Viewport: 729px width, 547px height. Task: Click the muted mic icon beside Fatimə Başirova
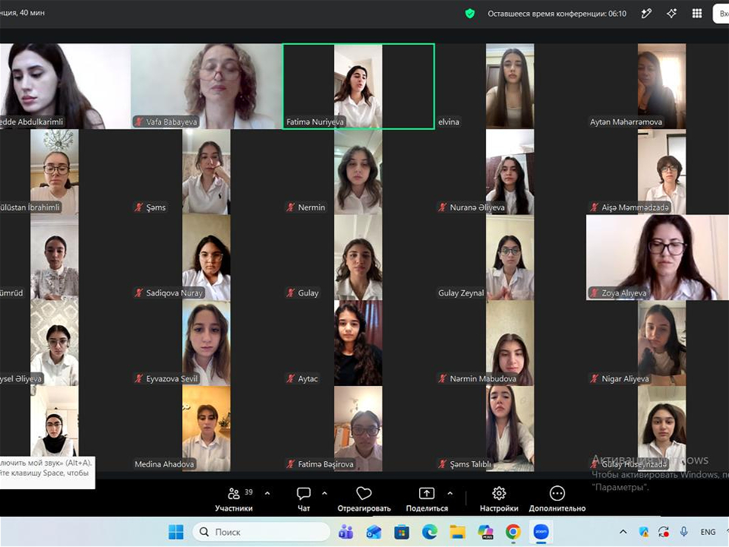pyautogui.click(x=291, y=465)
